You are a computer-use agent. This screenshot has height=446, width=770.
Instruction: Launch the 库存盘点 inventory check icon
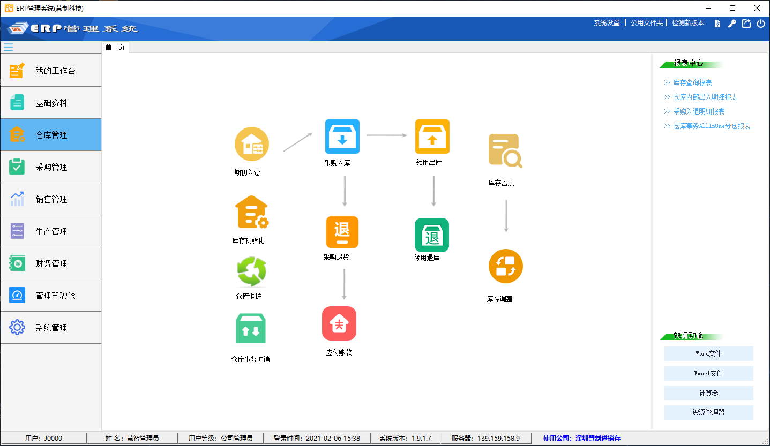click(505, 151)
